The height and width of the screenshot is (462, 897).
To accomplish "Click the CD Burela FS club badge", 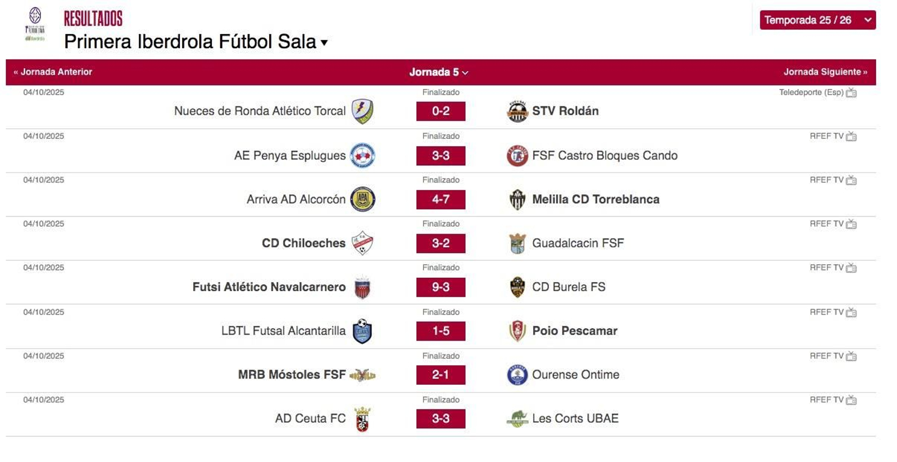I will (x=518, y=287).
